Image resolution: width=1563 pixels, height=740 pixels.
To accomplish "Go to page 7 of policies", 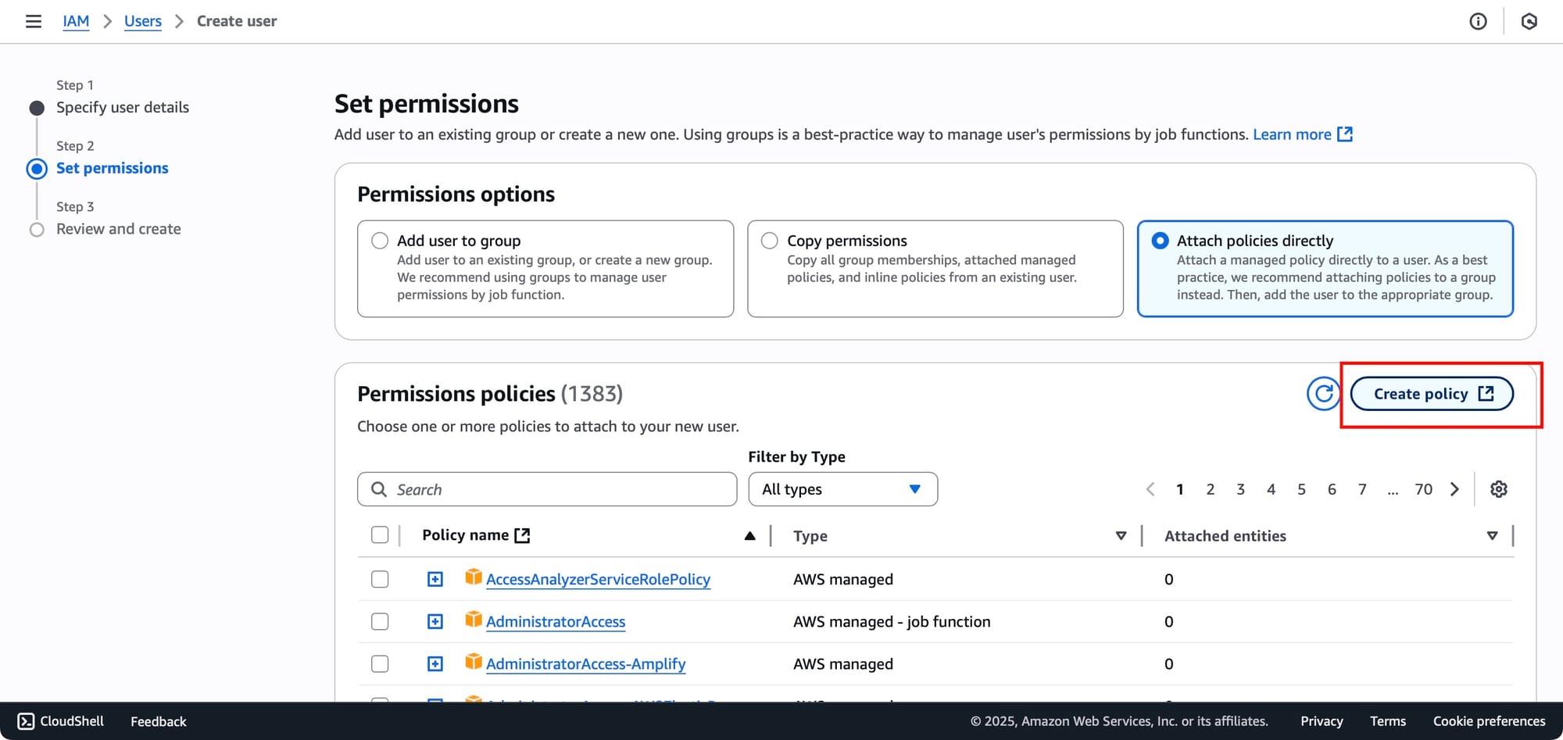I will click(1362, 489).
